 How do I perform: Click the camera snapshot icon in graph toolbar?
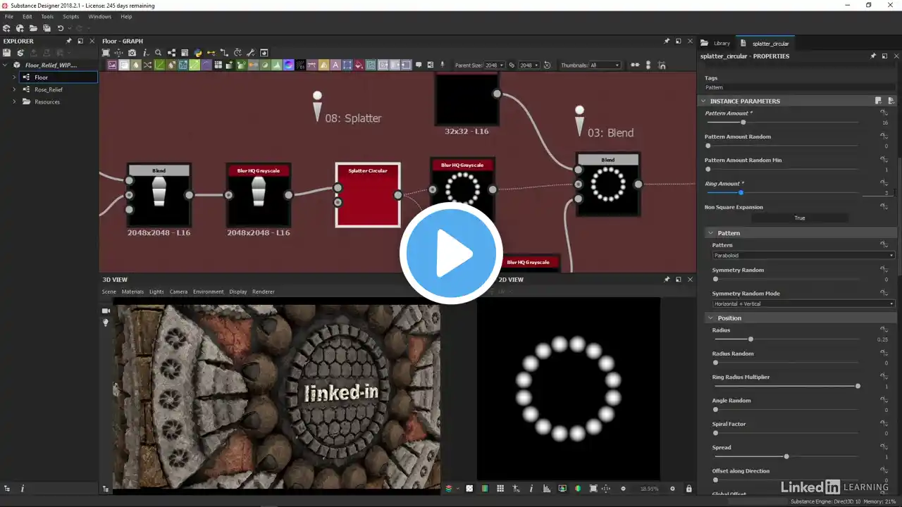tap(132, 53)
